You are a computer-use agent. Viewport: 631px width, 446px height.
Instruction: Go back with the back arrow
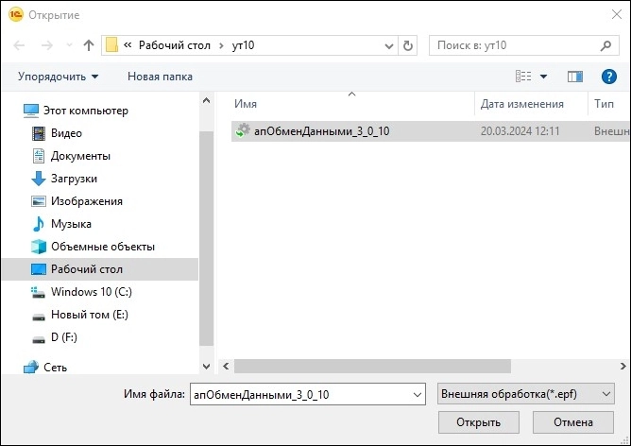coord(19,45)
